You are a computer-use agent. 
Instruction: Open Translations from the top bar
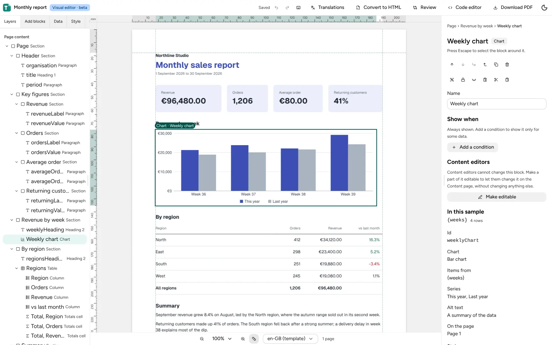pyautogui.click(x=327, y=8)
